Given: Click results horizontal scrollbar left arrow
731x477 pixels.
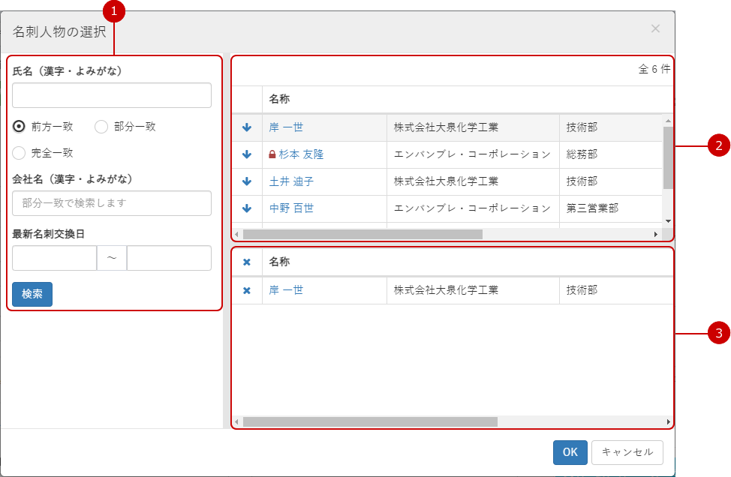Looking at the screenshot, I should click(237, 234).
